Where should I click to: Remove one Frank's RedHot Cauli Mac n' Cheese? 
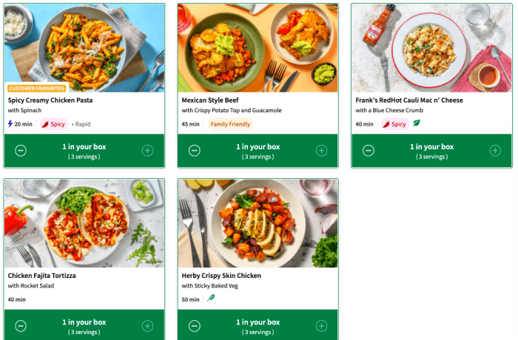(369, 151)
